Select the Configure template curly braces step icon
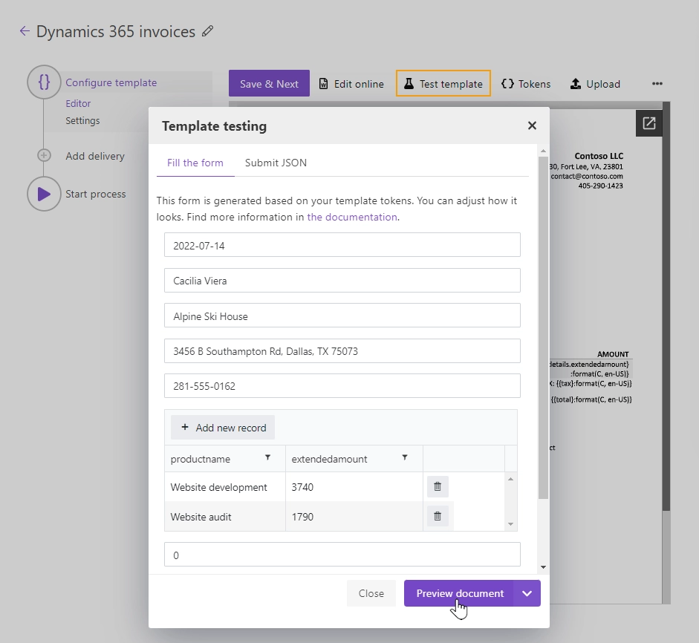Image resolution: width=699 pixels, height=643 pixels. tap(44, 82)
